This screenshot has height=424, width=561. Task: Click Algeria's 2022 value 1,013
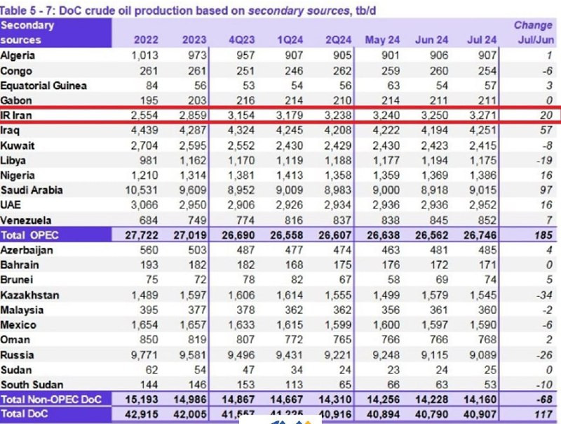coord(144,55)
